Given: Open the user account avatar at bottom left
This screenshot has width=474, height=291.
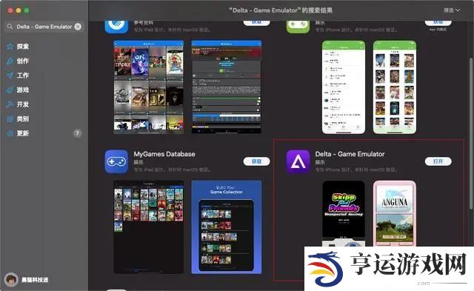Looking at the screenshot, I should click(11, 280).
